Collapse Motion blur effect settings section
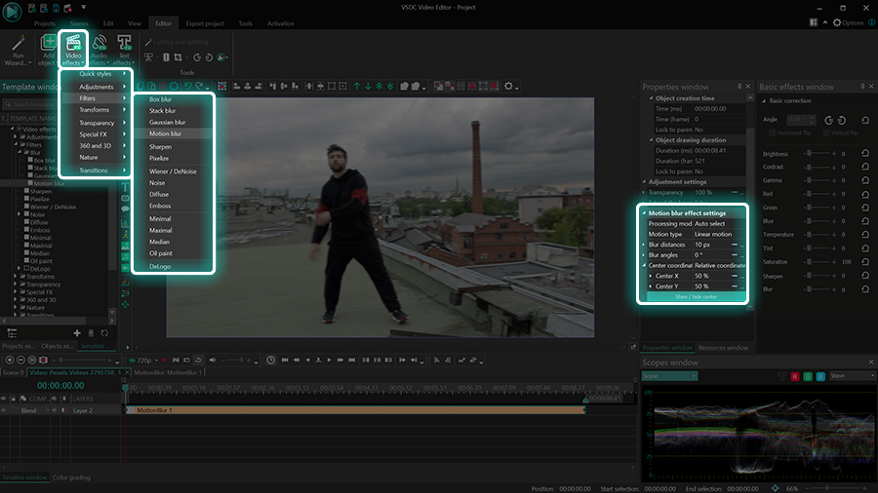Image resolution: width=878 pixels, height=493 pixels. tap(644, 213)
